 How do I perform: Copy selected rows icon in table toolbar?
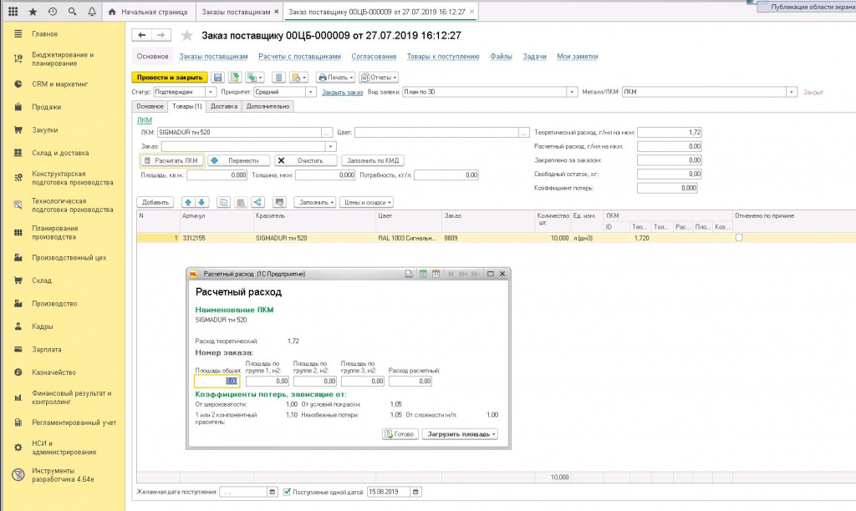(223, 202)
